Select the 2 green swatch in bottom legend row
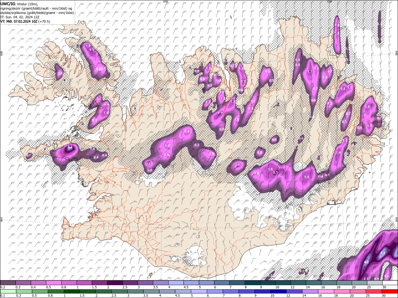This screenshot has height=298, width=398. pos(104,291)
